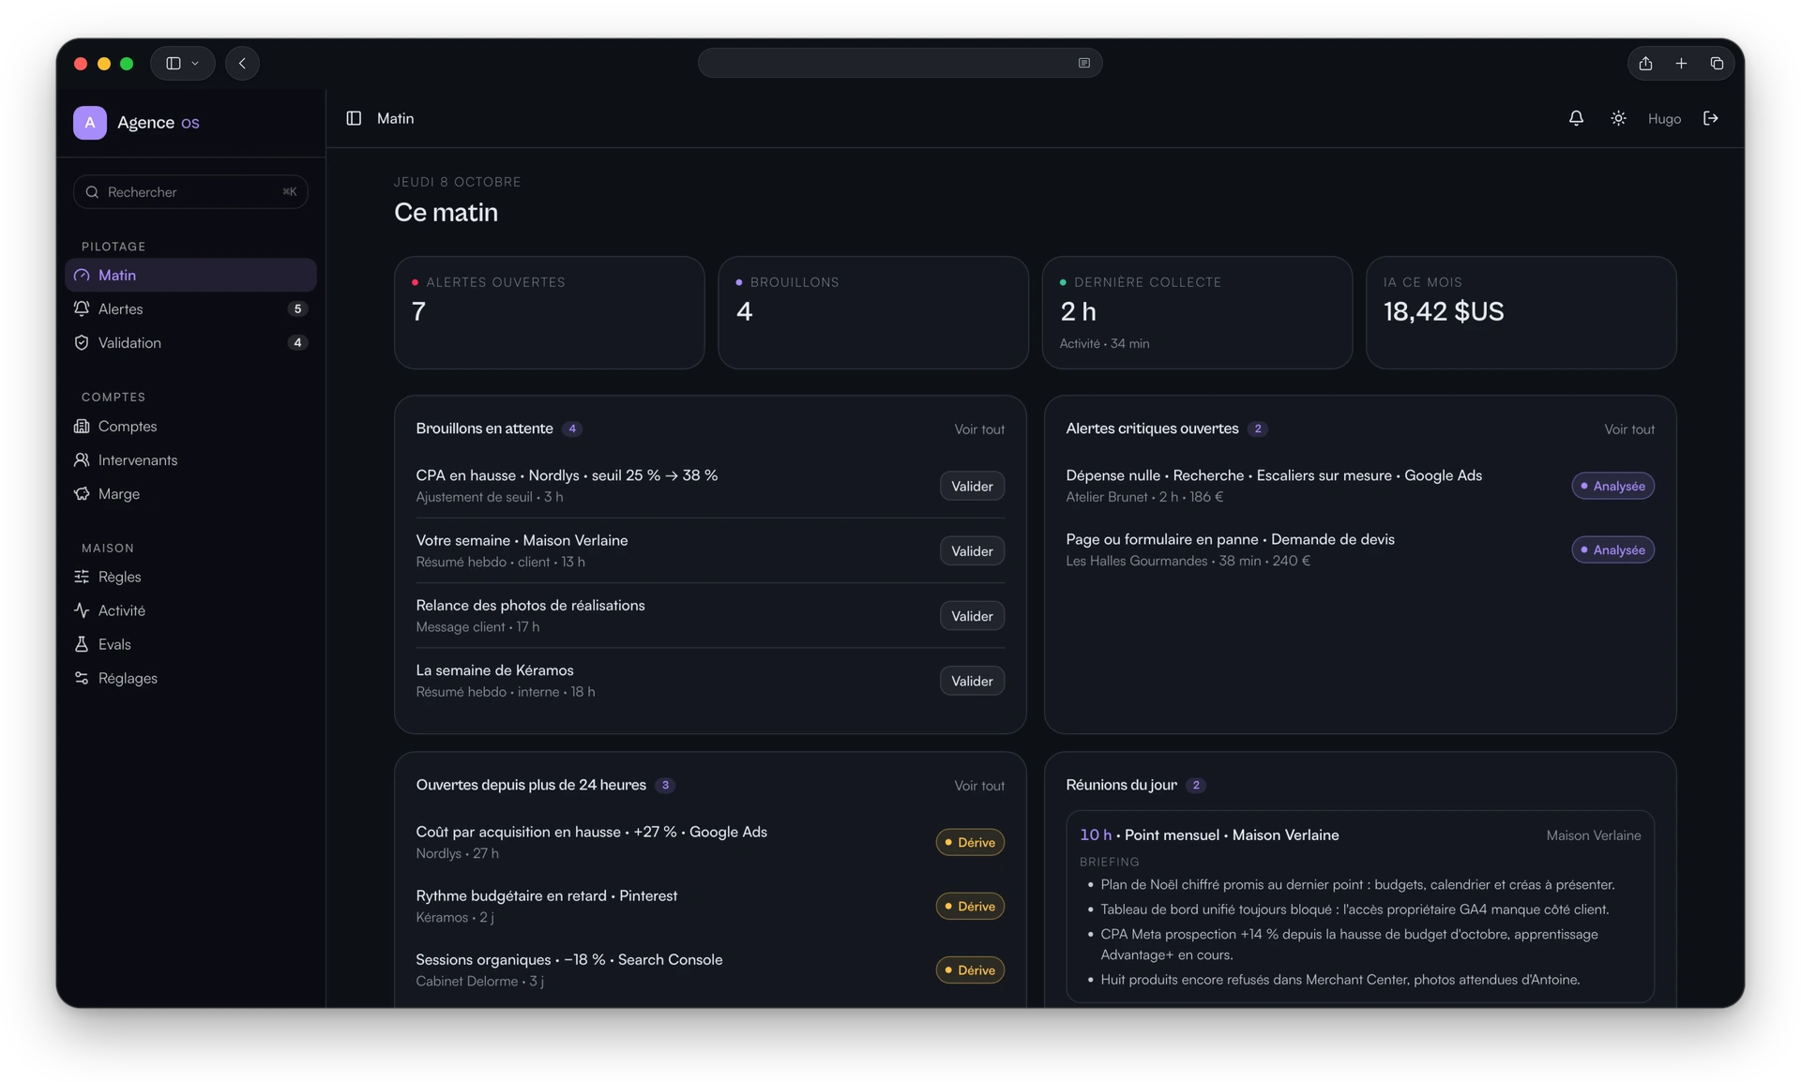Click the Validation shield icon
This screenshot has height=1082, width=1801.
82,342
